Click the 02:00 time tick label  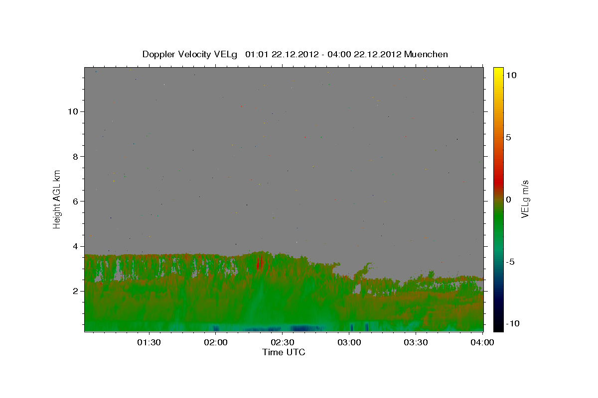216,343
